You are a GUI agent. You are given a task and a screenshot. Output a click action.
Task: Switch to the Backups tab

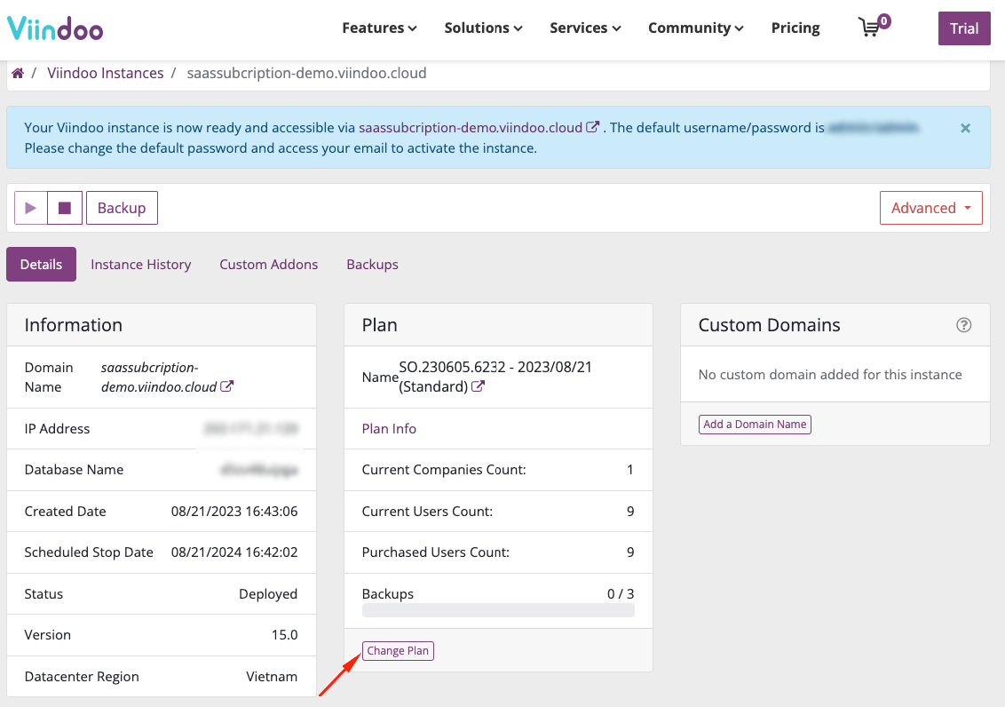372,264
